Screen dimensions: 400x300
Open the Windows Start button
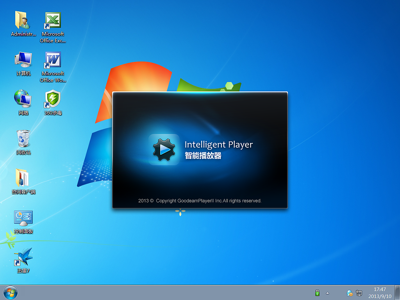pyautogui.click(x=11, y=293)
